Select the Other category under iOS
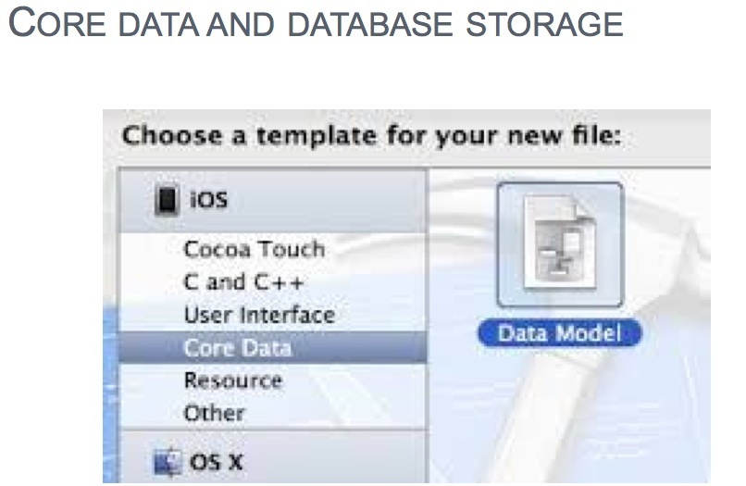746x486 pixels. (x=214, y=413)
